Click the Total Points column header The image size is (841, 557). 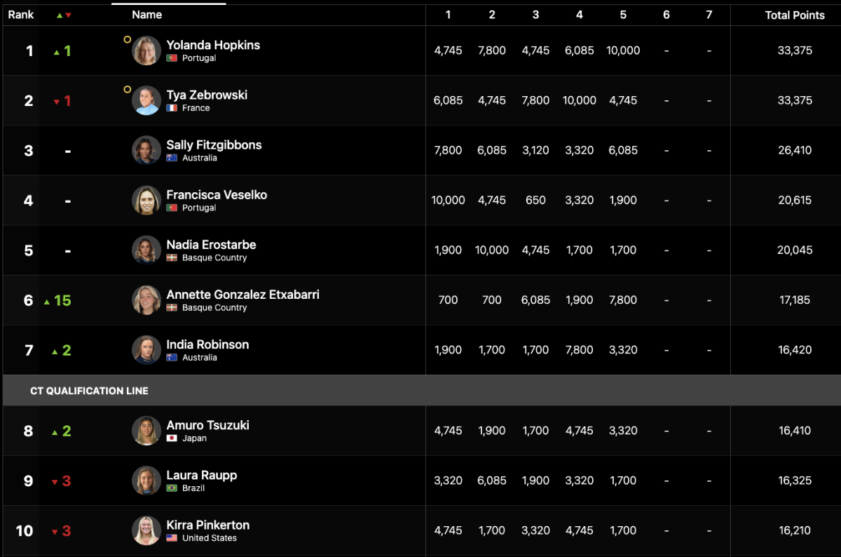pos(795,15)
